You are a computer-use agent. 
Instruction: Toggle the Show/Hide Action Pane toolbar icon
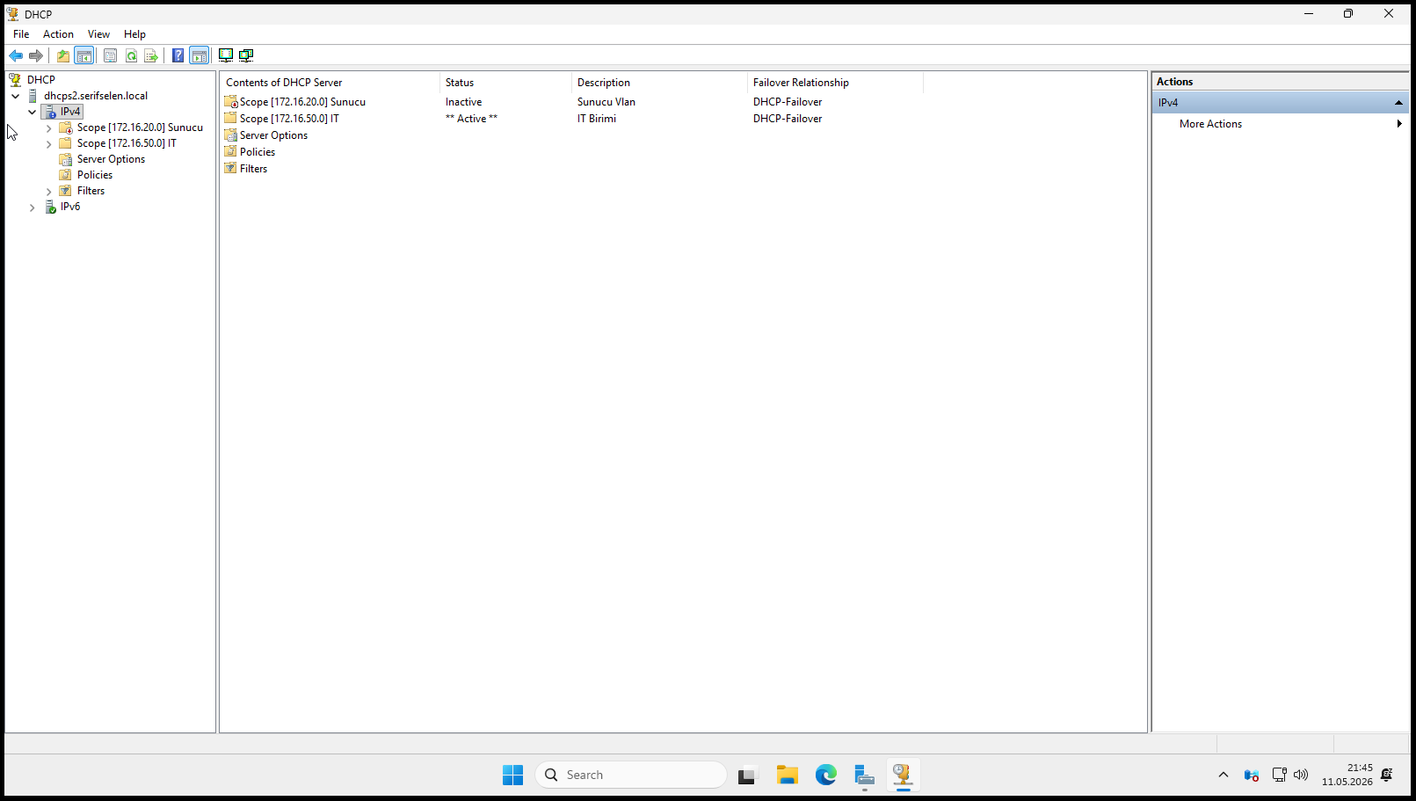pos(200,55)
